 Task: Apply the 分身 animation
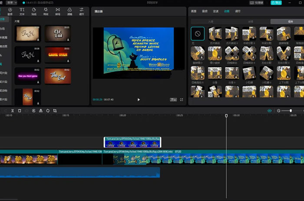click(215, 73)
